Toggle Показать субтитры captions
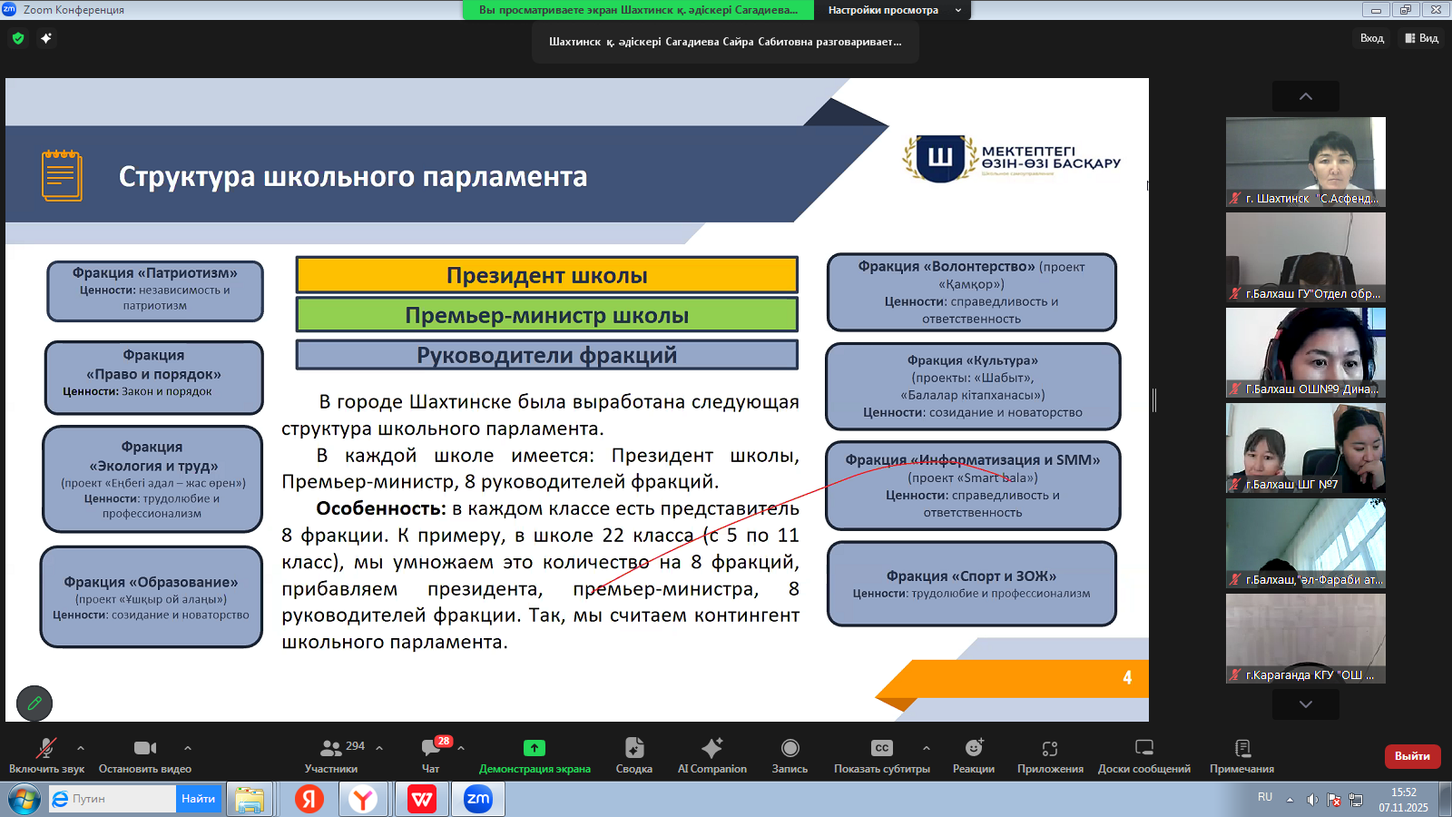This screenshot has width=1452, height=817. coord(881,755)
